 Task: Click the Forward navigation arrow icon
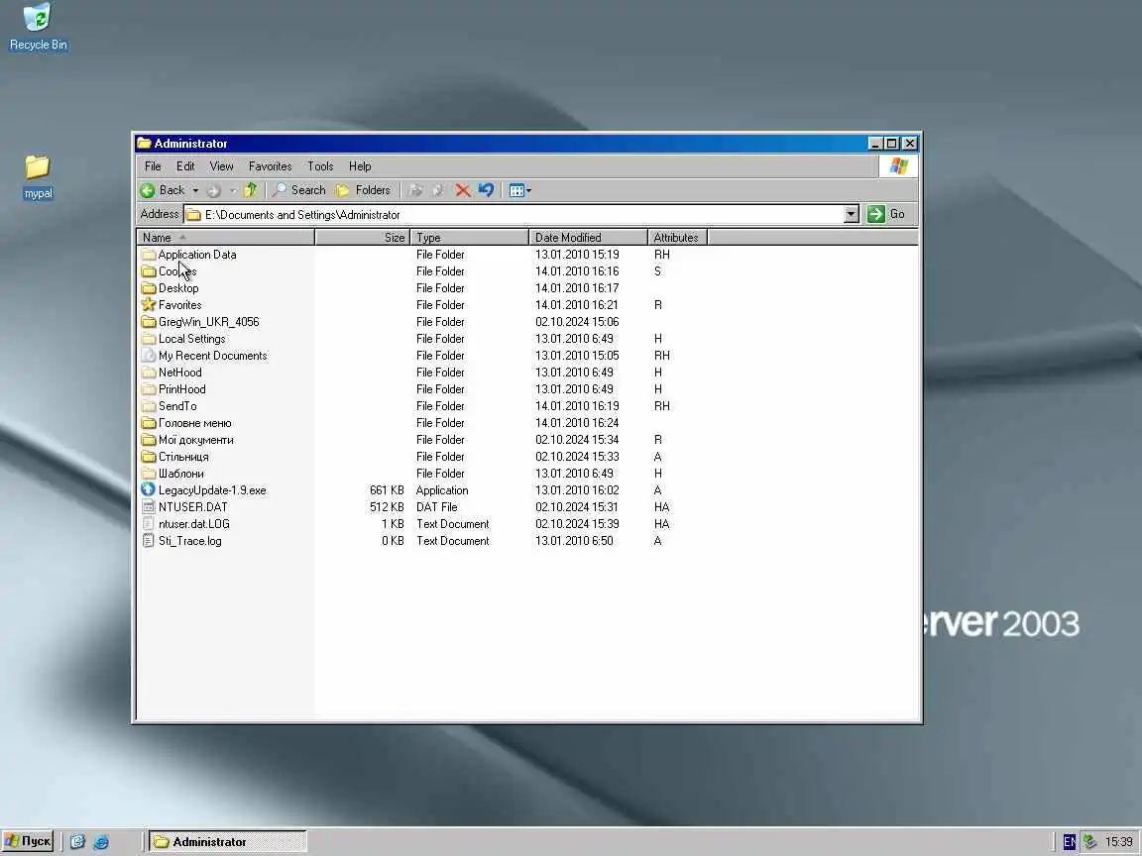click(x=213, y=190)
